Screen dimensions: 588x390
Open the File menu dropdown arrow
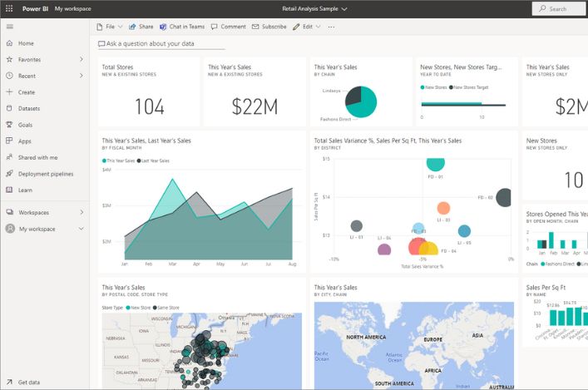(x=121, y=27)
